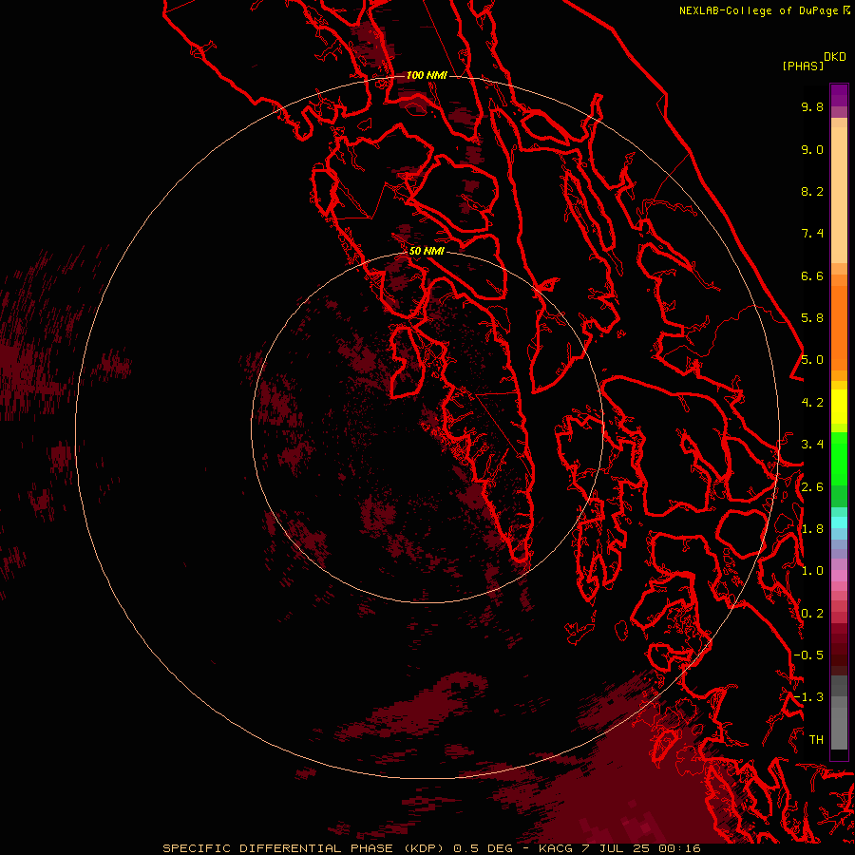Viewport: 855px width, 855px height.
Task: Select the -1.3 color scale value
Action: pos(808,697)
